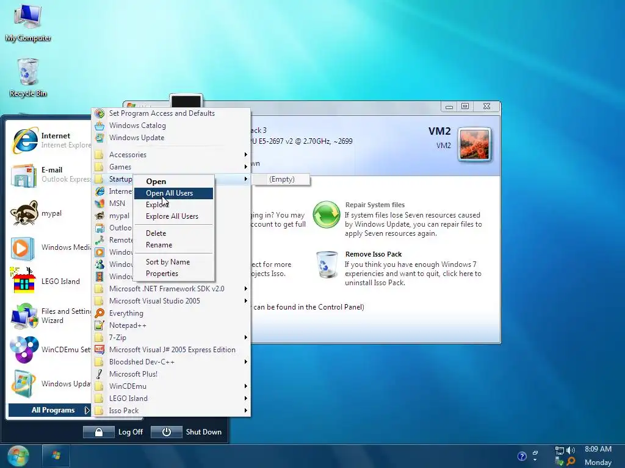Expand the Games folder submenu

(172, 167)
